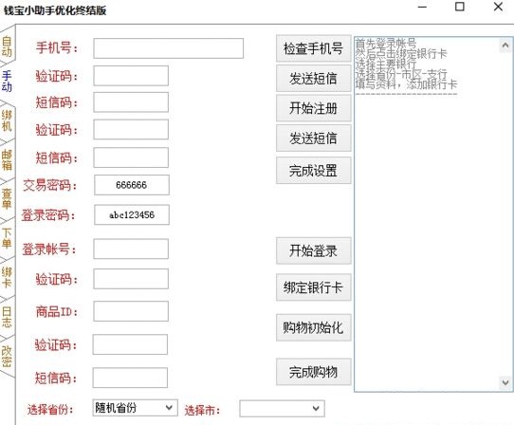Open the 下单 side tab
Screen dimensions: 514x425
point(7,238)
